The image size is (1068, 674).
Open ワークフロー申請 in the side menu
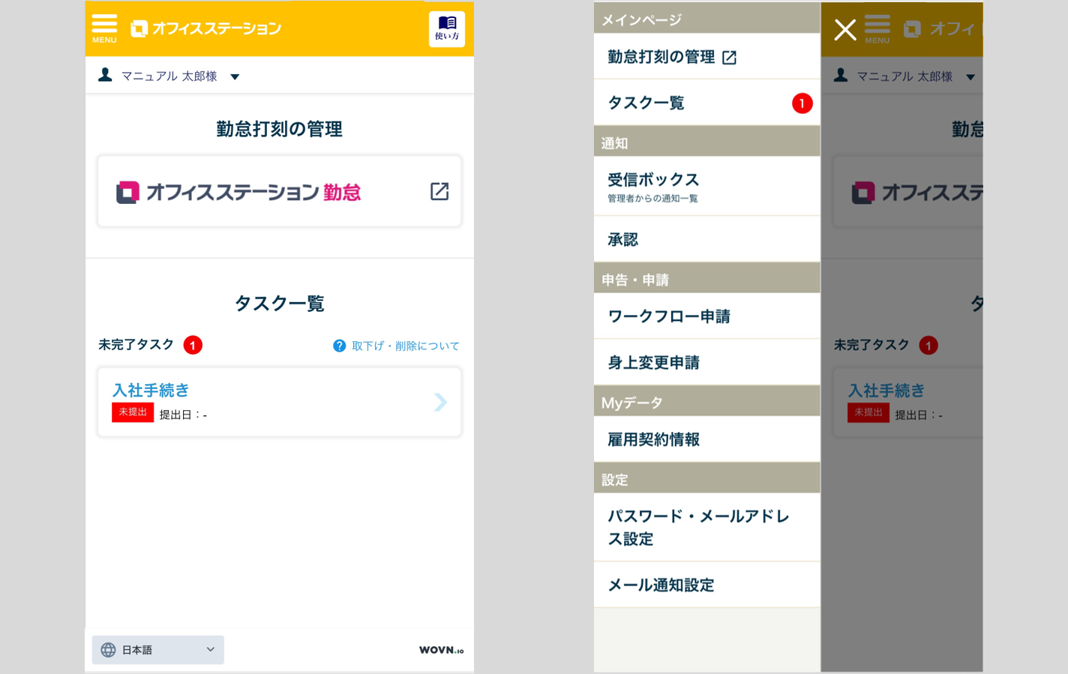point(706,316)
